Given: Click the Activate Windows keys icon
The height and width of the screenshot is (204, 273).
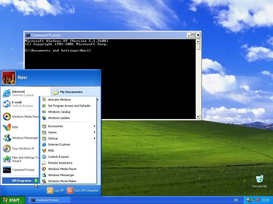Looking at the screenshot, I should coord(44,100).
